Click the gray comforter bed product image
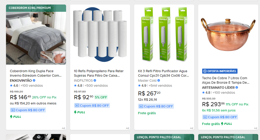 (36, 38)
